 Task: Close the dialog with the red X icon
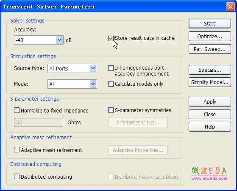pyautogui.click(x=230, y=7)
